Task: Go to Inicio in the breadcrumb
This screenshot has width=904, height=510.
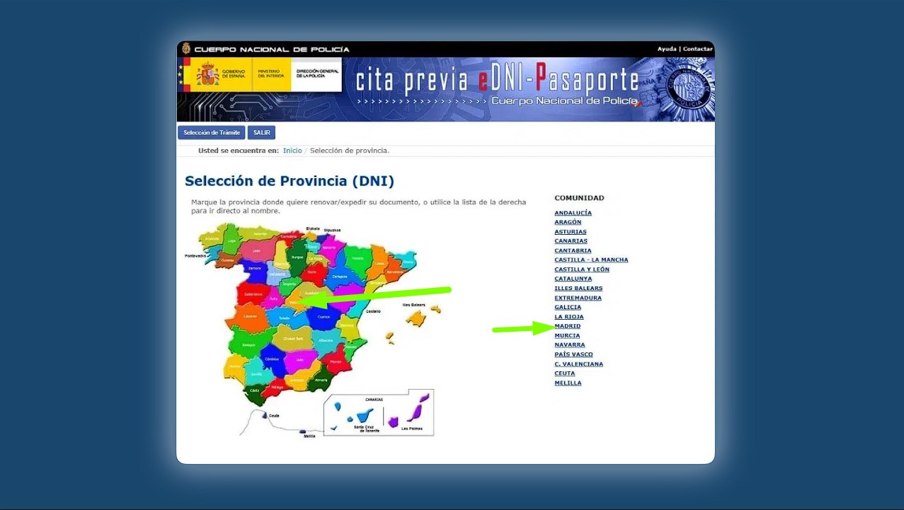Action: point(292,151)
